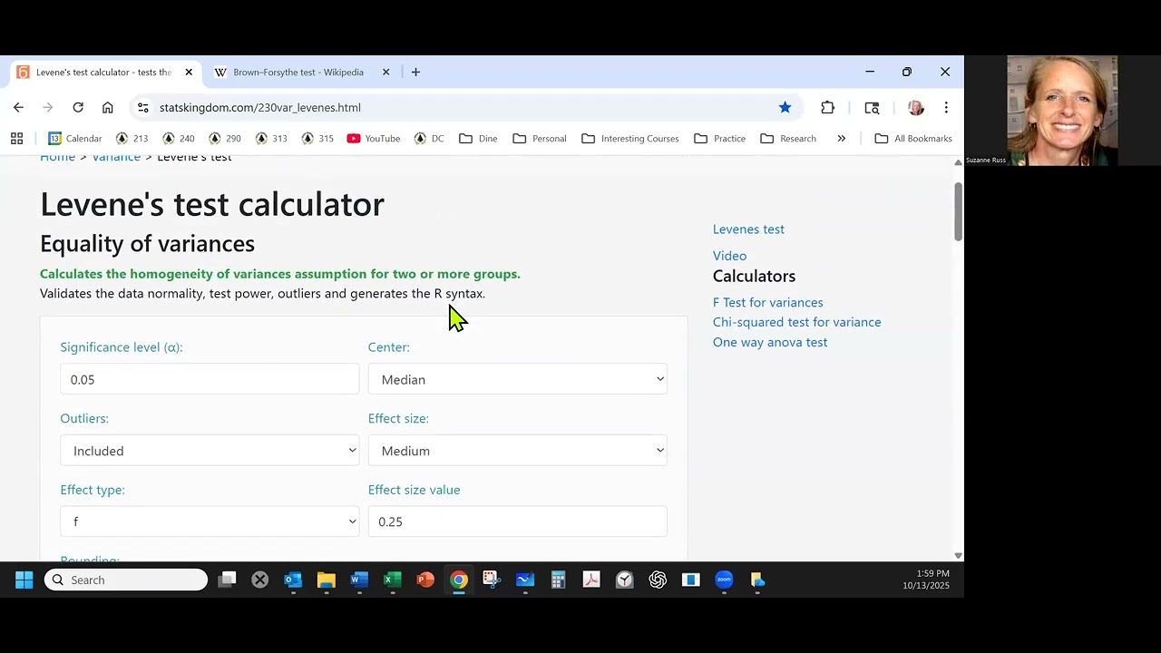
Task: Open the Chrome apps grid icon
Action: tap(16, 139)
